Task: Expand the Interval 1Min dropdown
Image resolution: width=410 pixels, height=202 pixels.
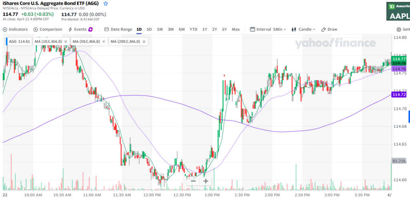Action: pos(268,29)
